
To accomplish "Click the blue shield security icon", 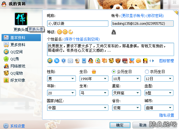I will 63,61.
